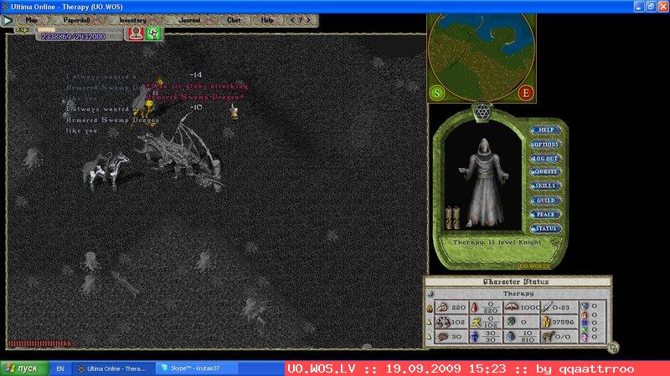
Task: Click the sword damage icon showing 0-23
Action: point(547,307)
